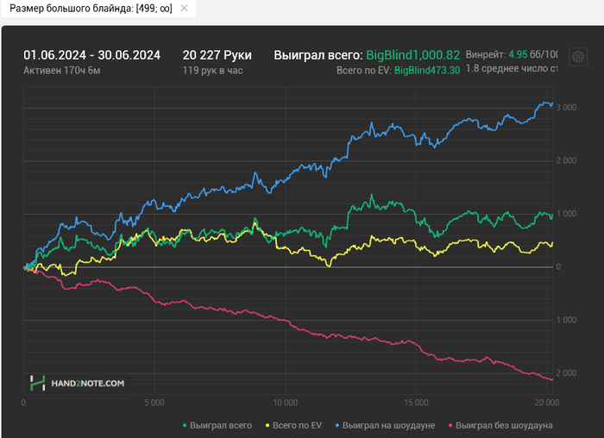The width and height of the screenshot is (604, 438).
Task: Toggle the yellow "Всего по EV" legend series
Action: point(293,425)
